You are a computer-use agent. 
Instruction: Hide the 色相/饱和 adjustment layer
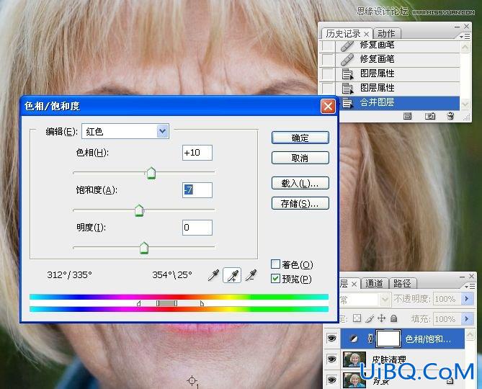(331, 339)
